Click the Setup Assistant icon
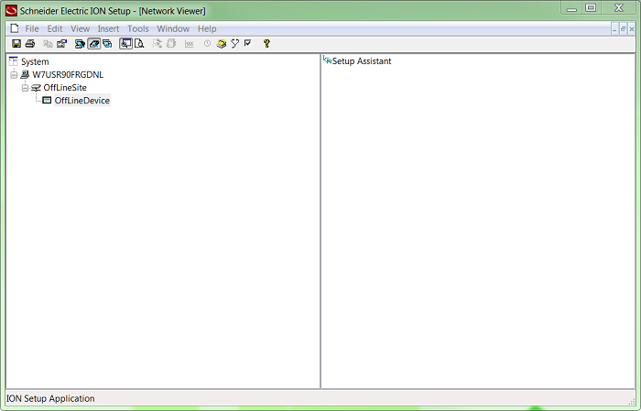 [x=327, y=60]
